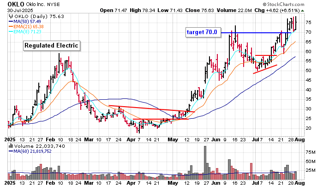Click 'Feb' on the volume panel's date axis
The height and width of the screenshot is (187, 323).
[50, 183]
